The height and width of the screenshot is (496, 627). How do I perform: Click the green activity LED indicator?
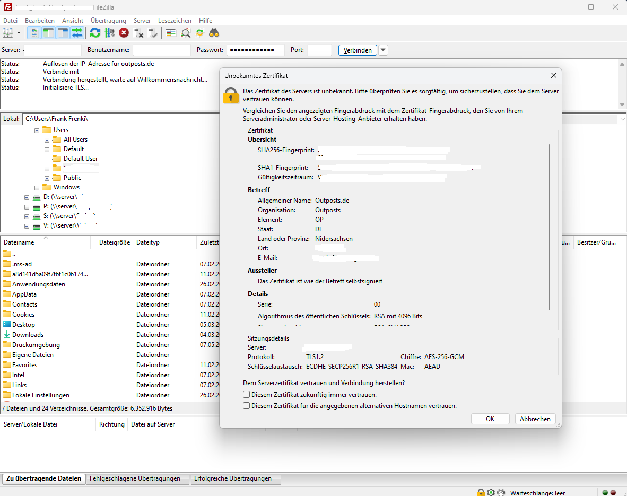click(x=605, y=492)
